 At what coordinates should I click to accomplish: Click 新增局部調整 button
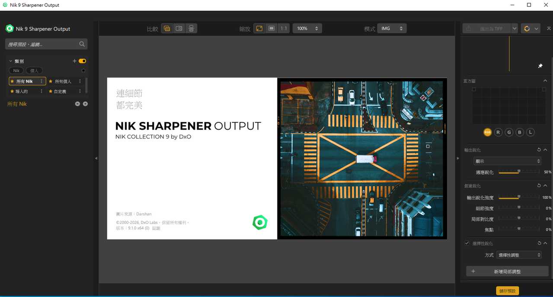(x=507, y=271)
